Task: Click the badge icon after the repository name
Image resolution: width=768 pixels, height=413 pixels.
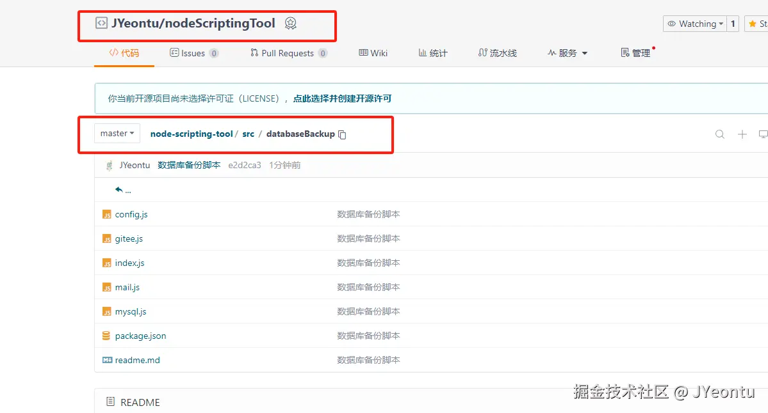Action: pos(290,23)
